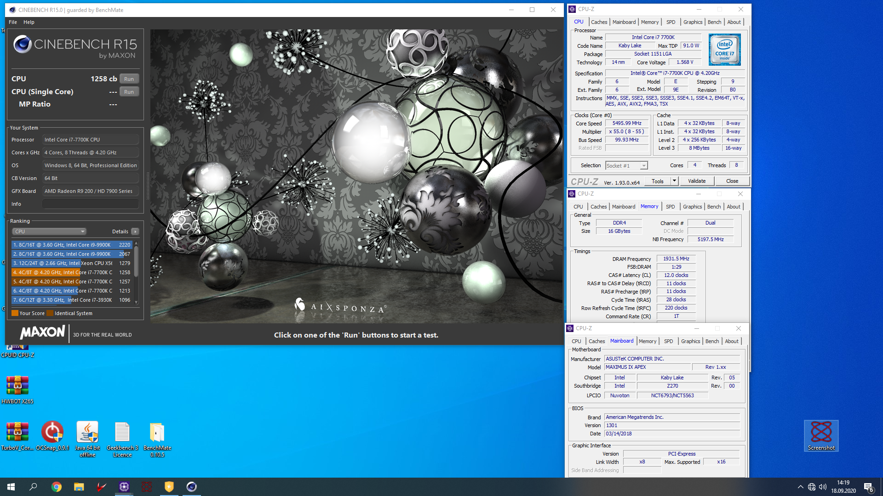Image resolution: width=883 pixels, height=496 pixels.
Task: Open About tab in the Mainboard CPU-Z window
Action: click(x=732, y=341)
